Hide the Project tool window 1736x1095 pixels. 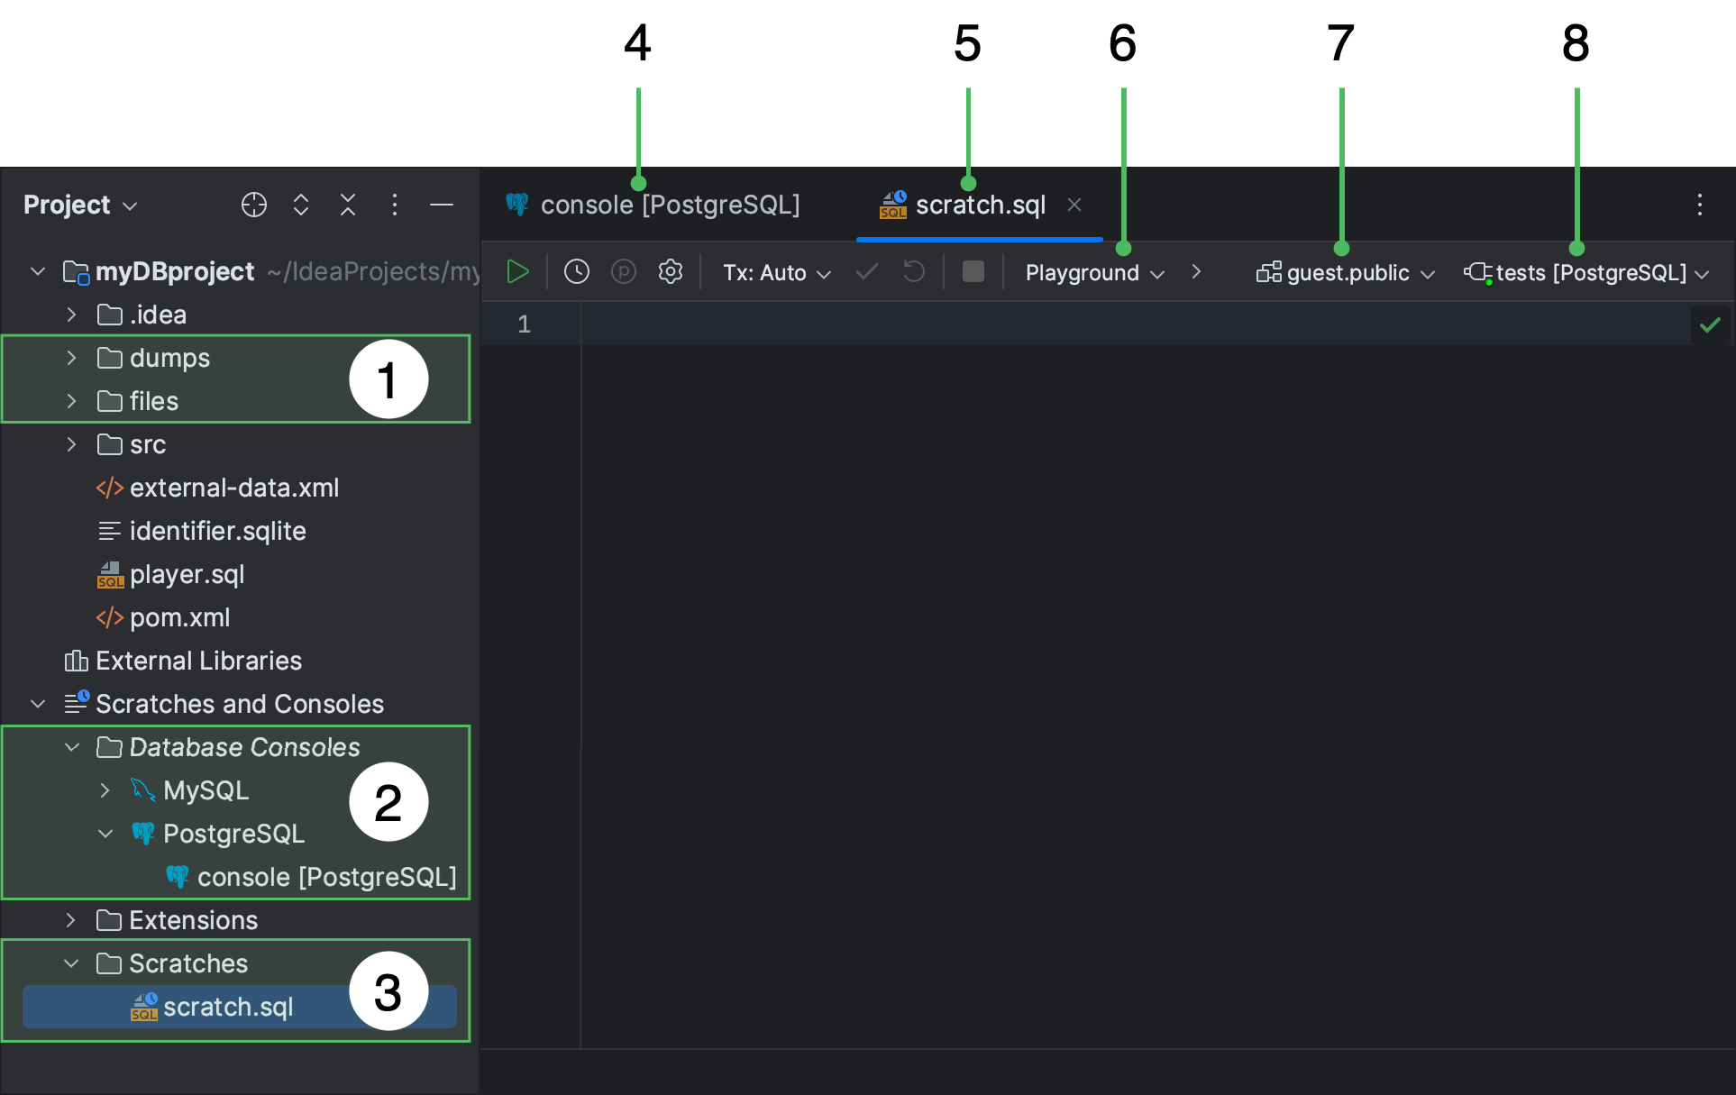point(442,205)
